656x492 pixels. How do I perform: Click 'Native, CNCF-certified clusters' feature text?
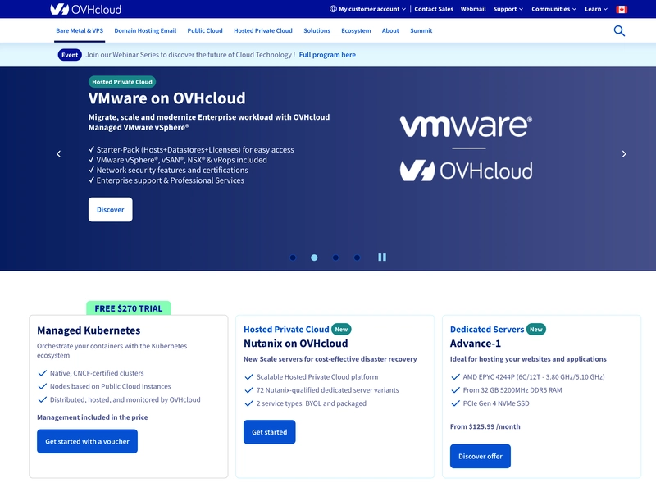(x=97, y=373)
